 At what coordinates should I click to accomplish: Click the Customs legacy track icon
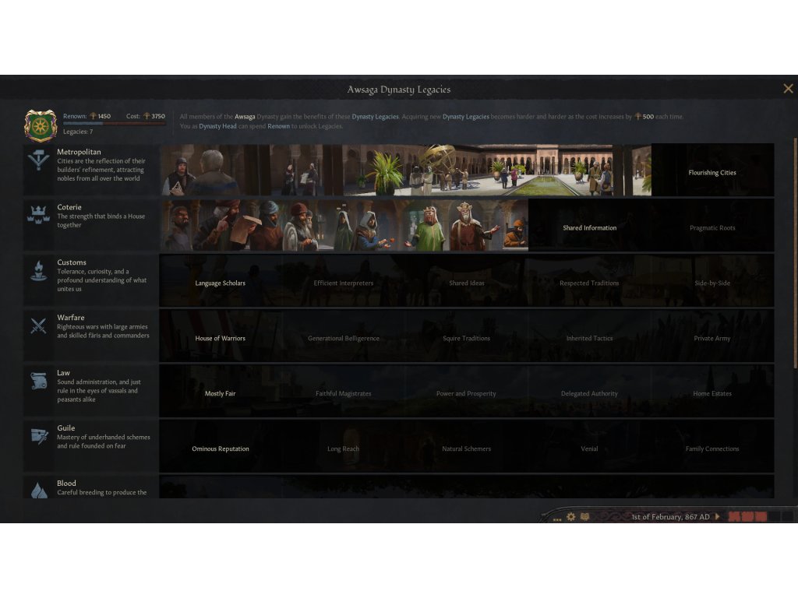point(39,270)
